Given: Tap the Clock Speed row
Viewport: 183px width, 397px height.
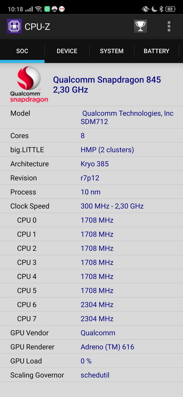Looking at the screenshot, I should tap(91, 206).
